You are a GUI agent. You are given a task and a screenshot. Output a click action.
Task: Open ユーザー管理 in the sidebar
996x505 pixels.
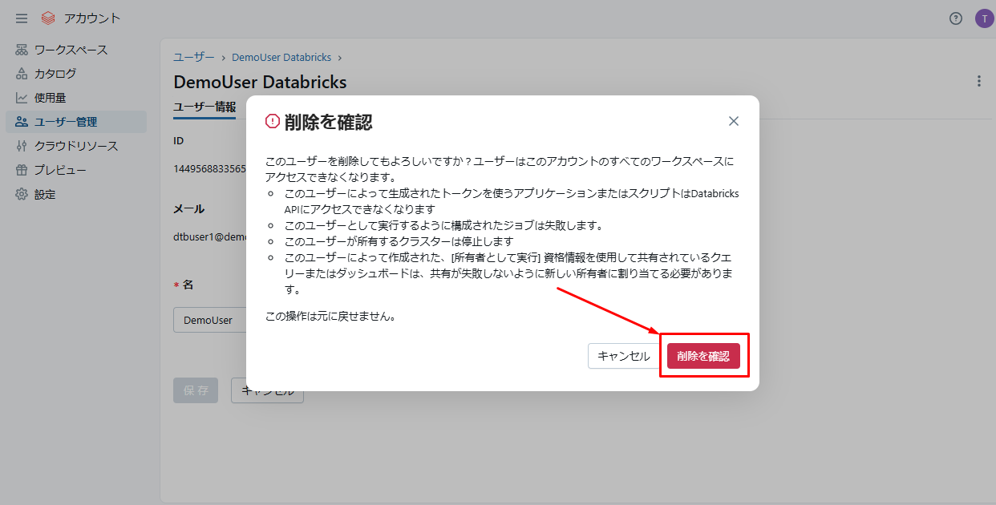point(76,122)
